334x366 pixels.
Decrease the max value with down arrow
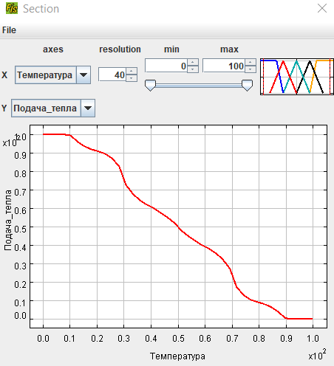tap(250, 69)
